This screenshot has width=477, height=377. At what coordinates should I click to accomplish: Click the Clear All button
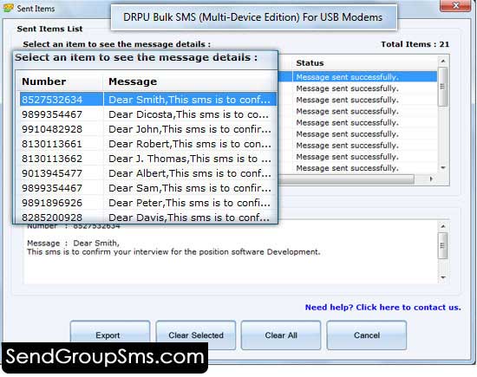(x=281, y=335)
